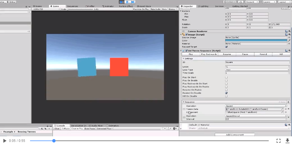
Task: Download the video with download arrow
Action: tap(287, 141)
